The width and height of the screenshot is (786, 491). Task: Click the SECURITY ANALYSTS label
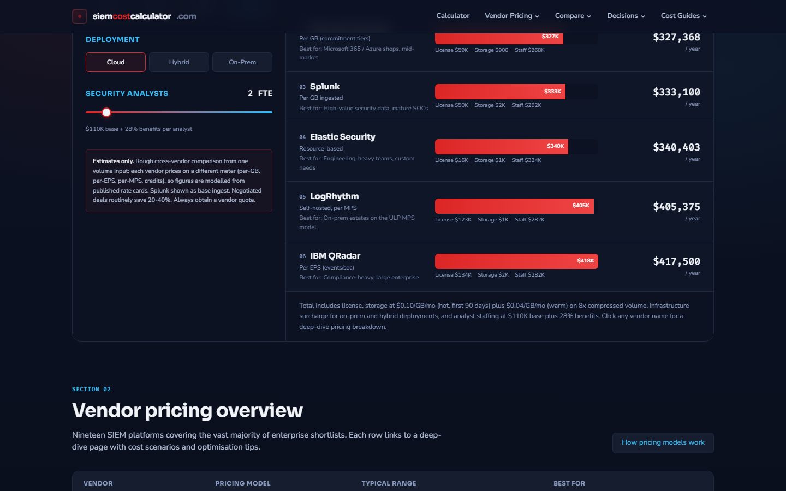coord(127,93)
